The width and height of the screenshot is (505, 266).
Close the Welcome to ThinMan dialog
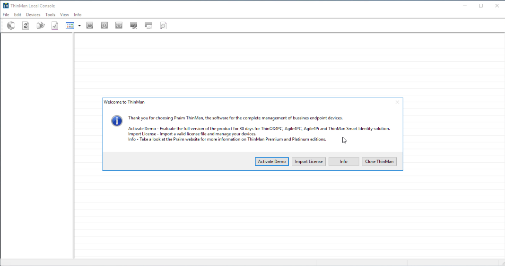tap(397, 102)
